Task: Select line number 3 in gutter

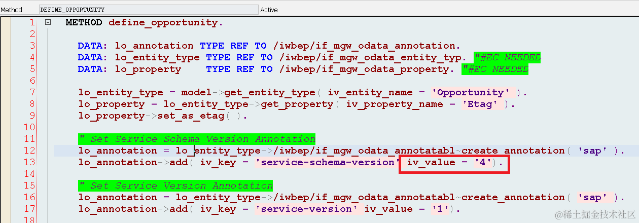Action: [32, 46]
